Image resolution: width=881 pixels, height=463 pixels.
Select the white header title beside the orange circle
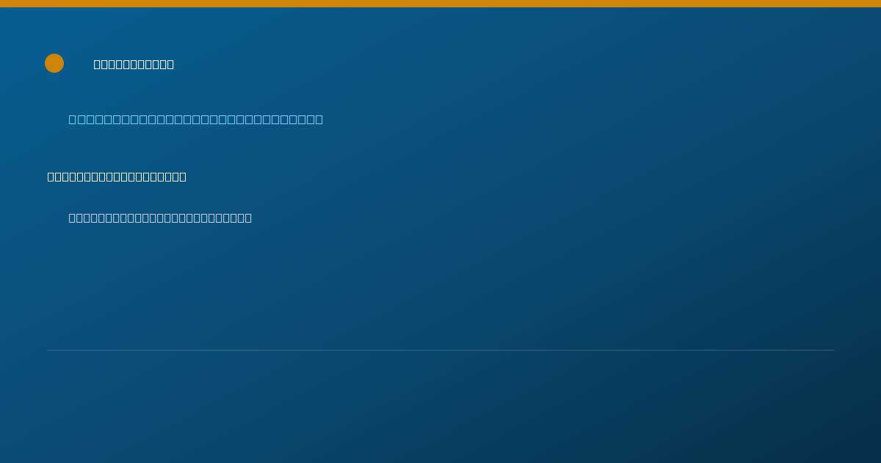coord(134,64)
